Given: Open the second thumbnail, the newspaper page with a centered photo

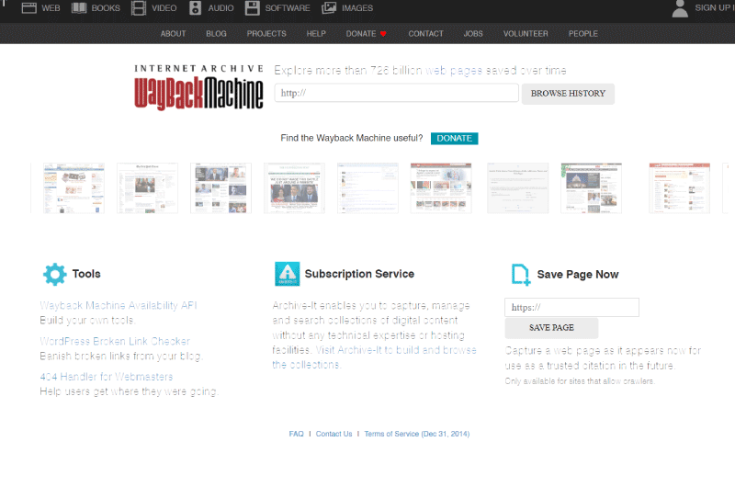Looking at the screenshot, I should coord(147,188).
